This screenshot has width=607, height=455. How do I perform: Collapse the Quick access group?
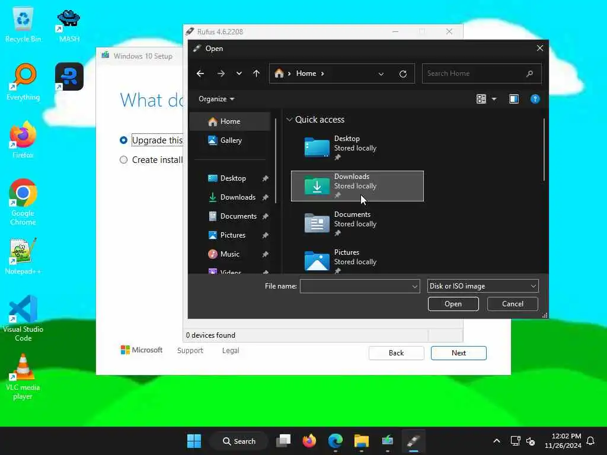289,120
